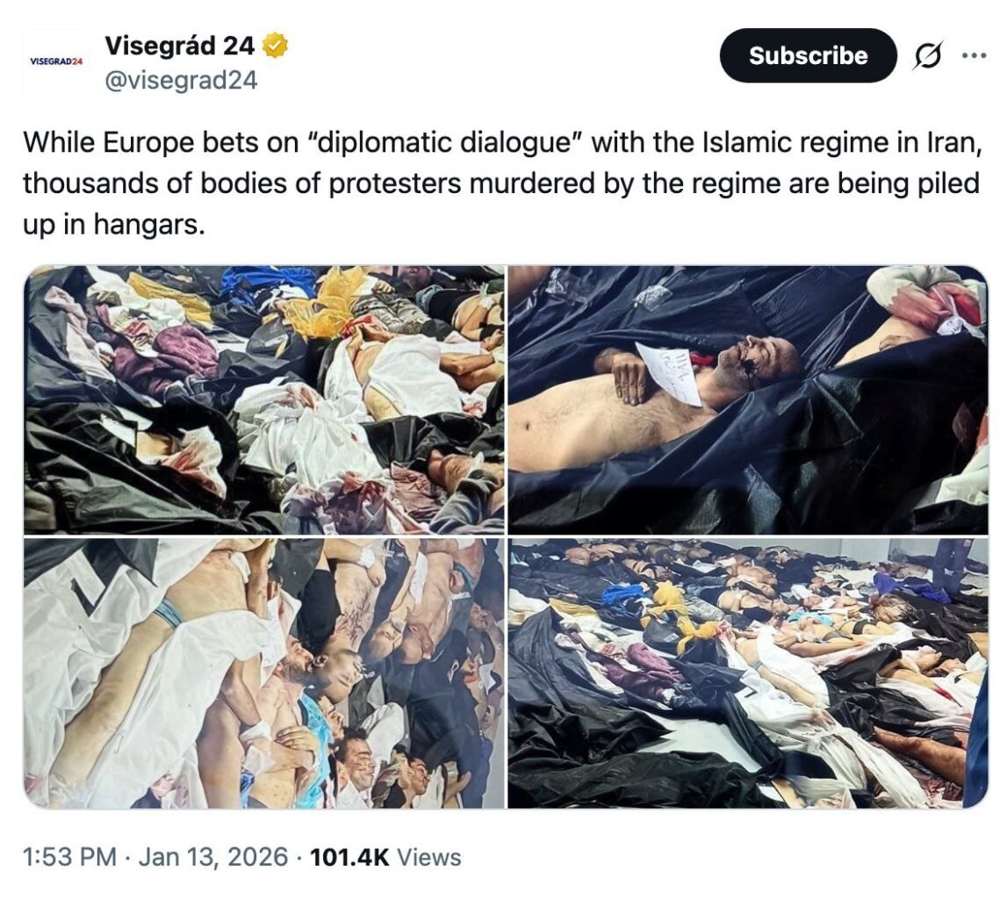Click the quoted phrase "diplomatic dialogue"

[444, 142]
